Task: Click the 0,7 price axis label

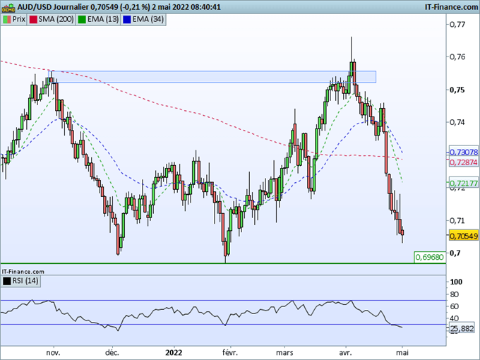Action: [454, 253]
